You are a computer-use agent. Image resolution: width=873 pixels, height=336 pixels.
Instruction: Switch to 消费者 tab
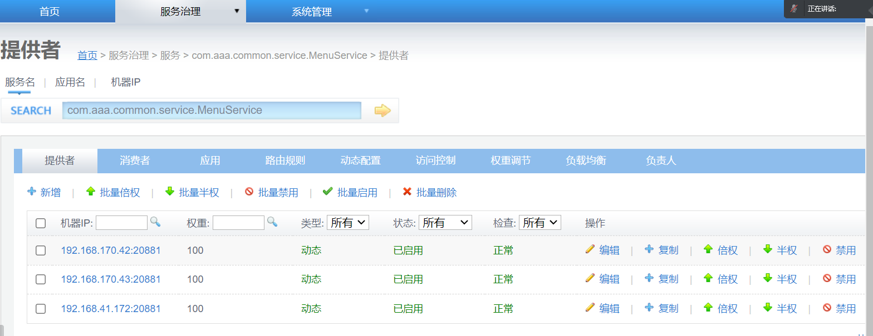(x=135, y=161)
